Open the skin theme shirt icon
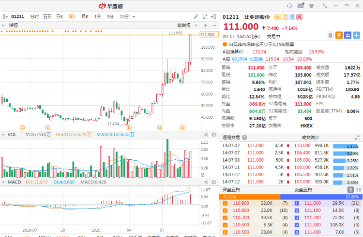This screenshot has width=363, height=237. click(x=311, y=6)
